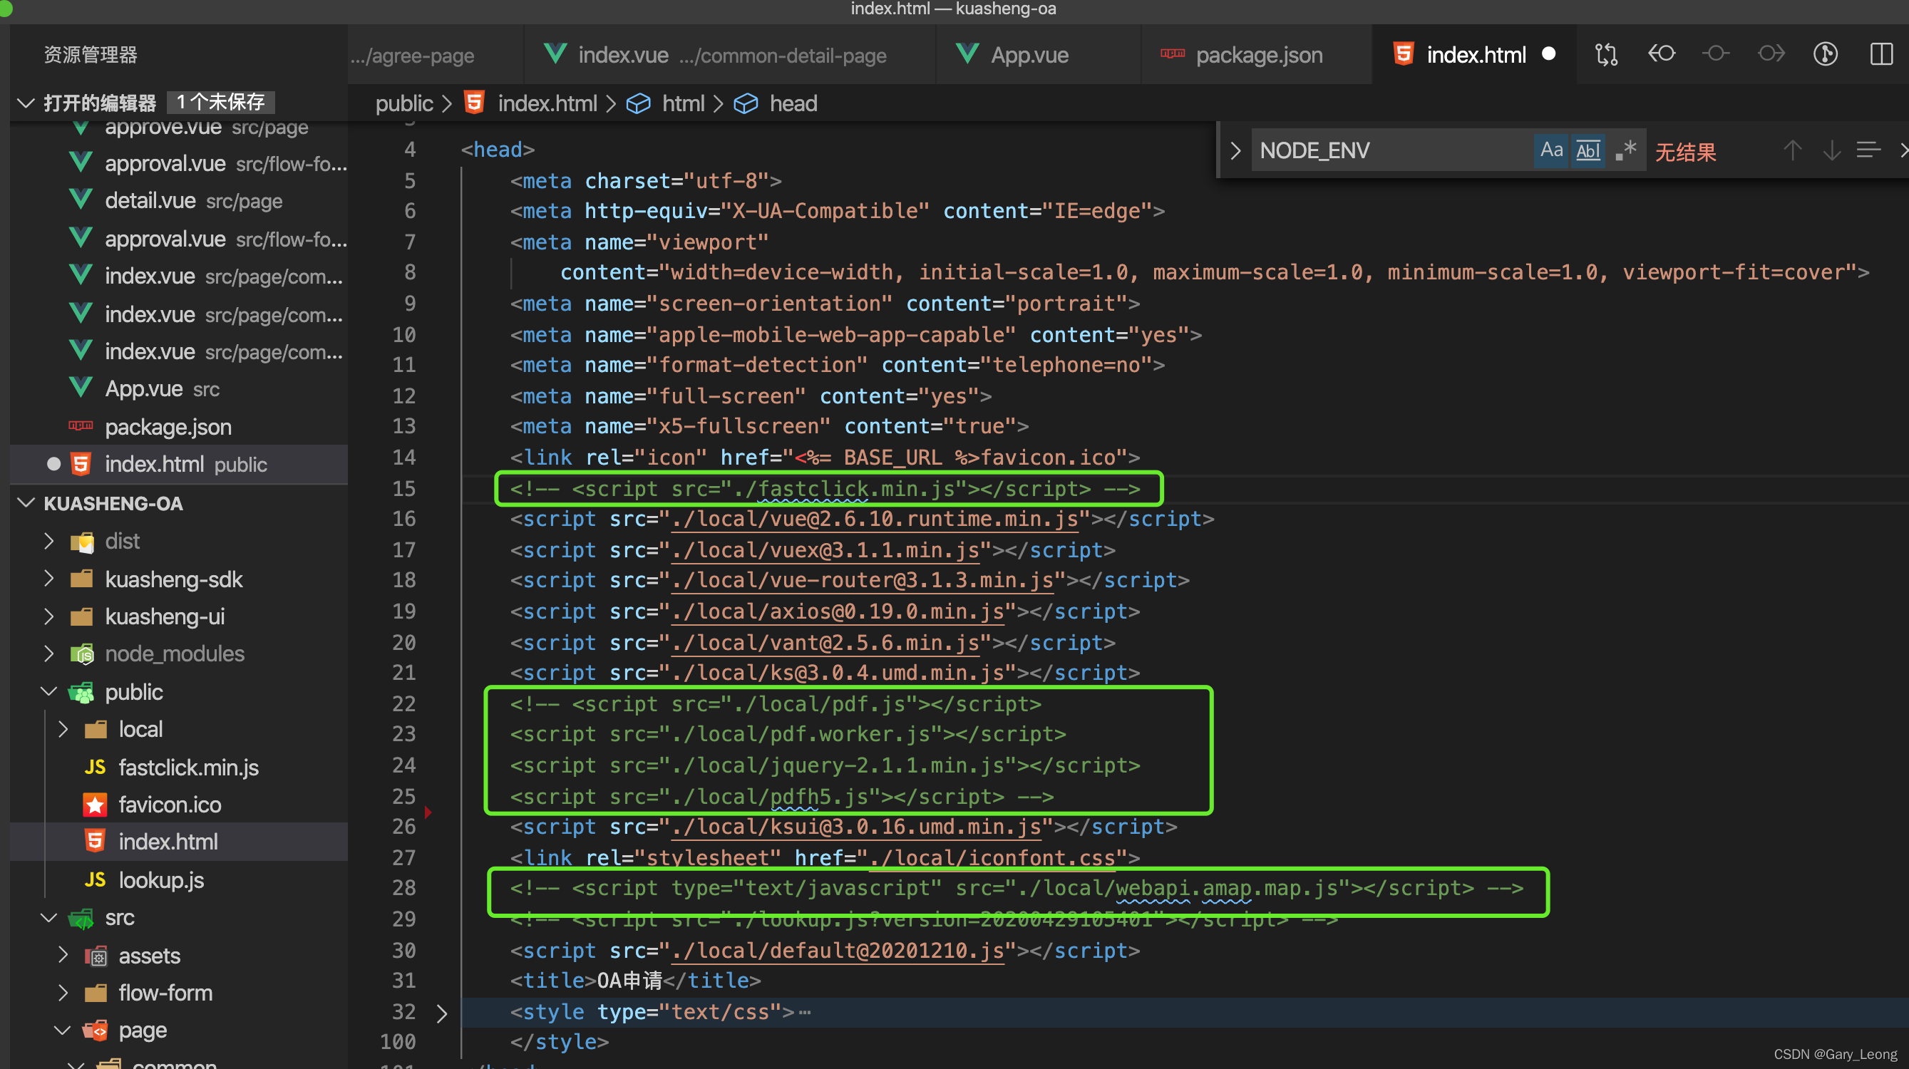Switch to the App.vue tab
1909x1069 pixels.
(x=1037, y=55)
